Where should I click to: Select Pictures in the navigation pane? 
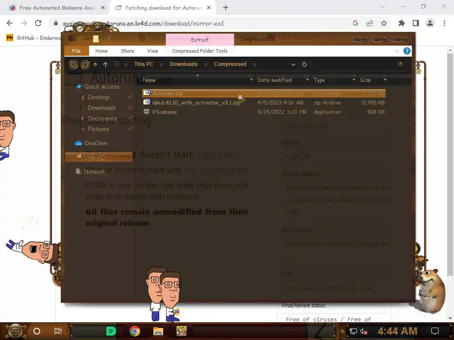[98, 129]
